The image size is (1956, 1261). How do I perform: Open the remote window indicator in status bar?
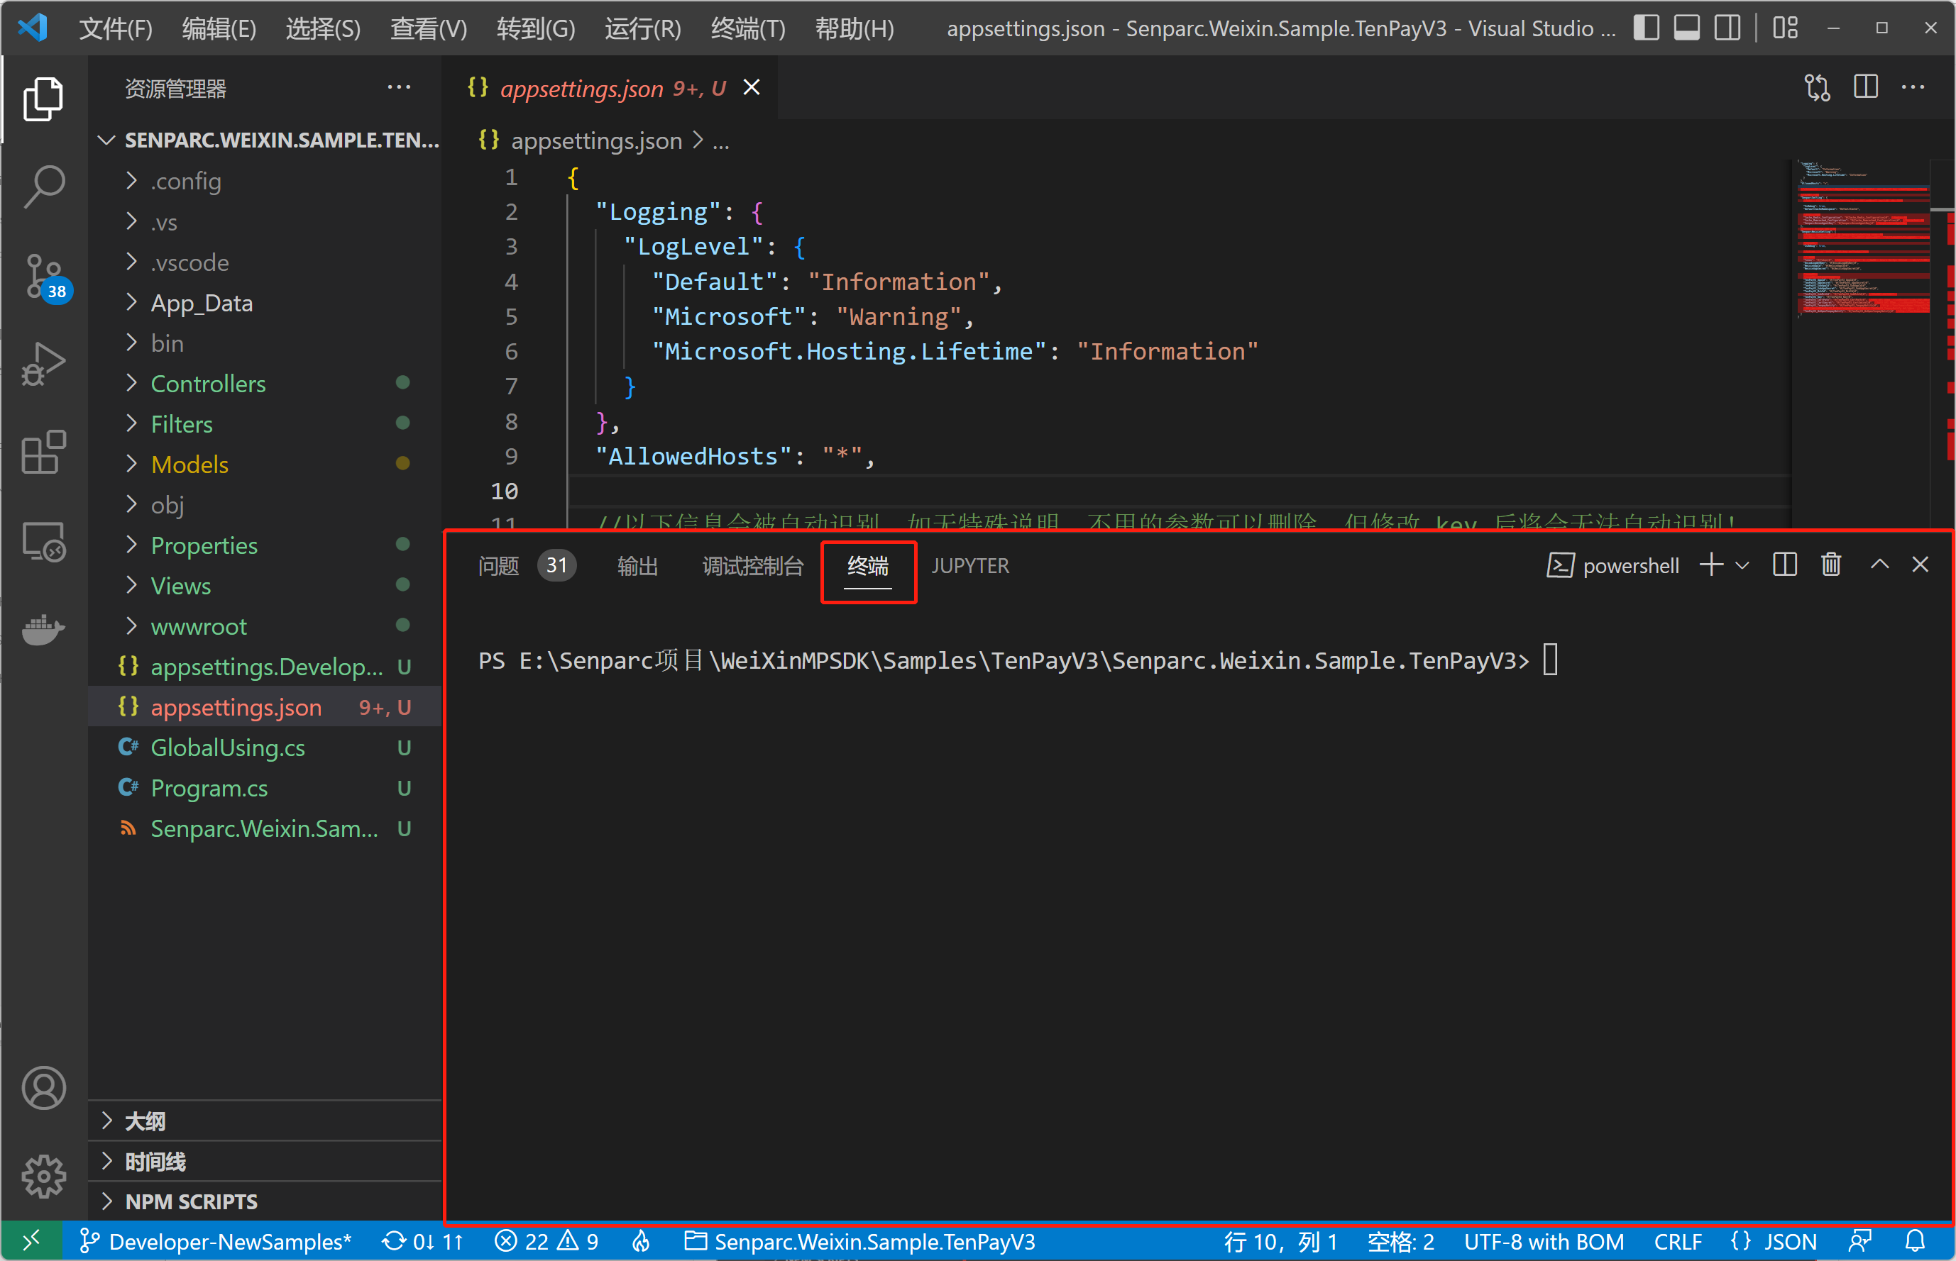(x=31, y=1241)
